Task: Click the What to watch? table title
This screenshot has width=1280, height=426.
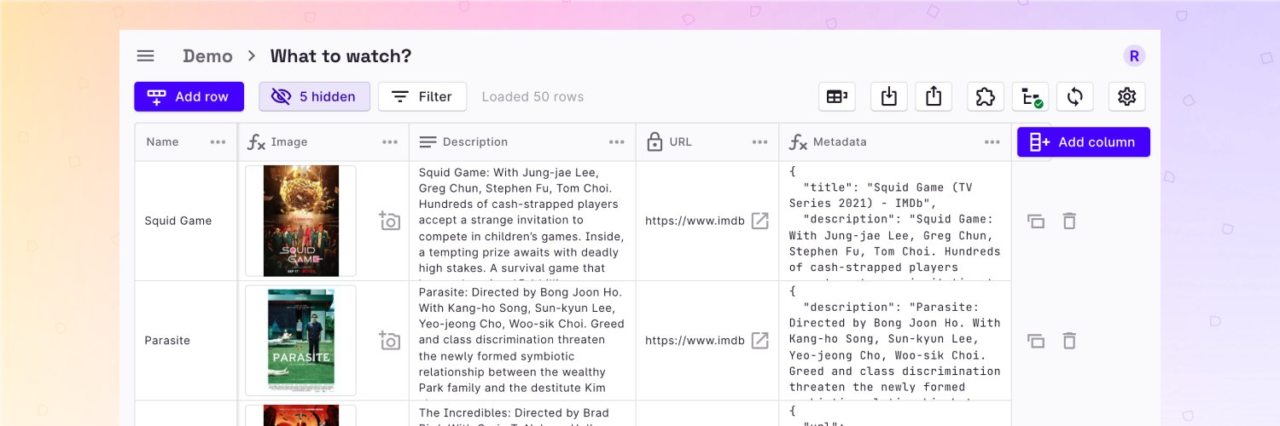Action: pyautogui.click(x=340, y=56)
